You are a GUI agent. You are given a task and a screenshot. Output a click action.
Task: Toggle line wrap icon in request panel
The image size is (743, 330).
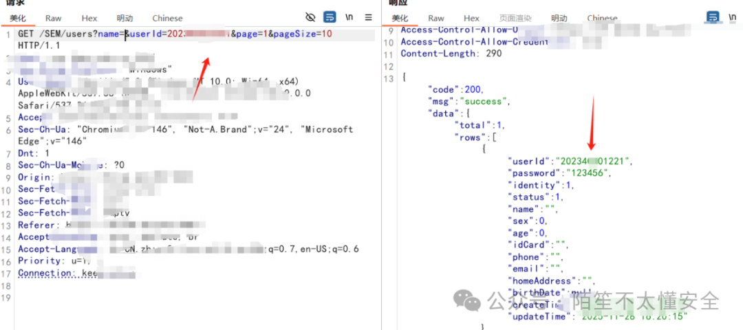coord(330,17)
